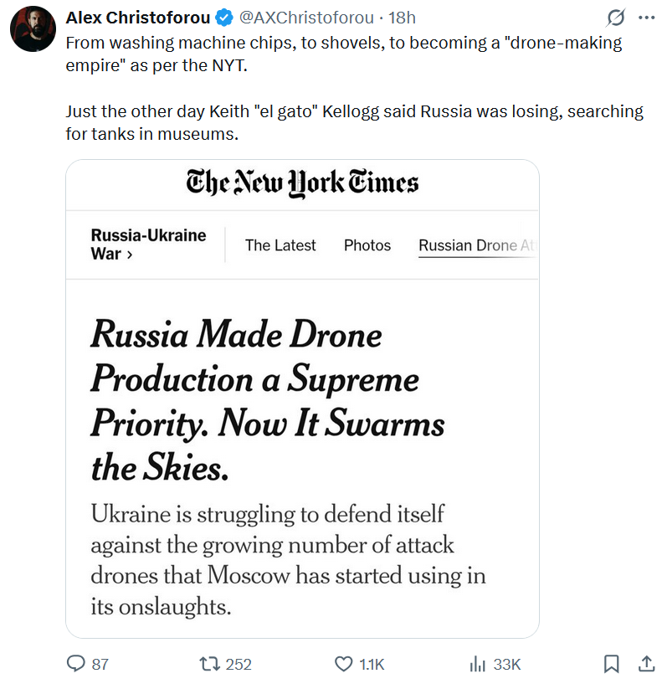Image resolution: width=662 pixels, height=689 pixels.
Task: Click the Russia Made Drone Production headline
Action: pos(268,400)
